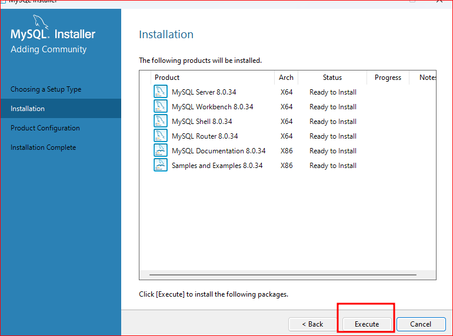Click the X64 arch cell for MySQL Server

coord(287,92)
